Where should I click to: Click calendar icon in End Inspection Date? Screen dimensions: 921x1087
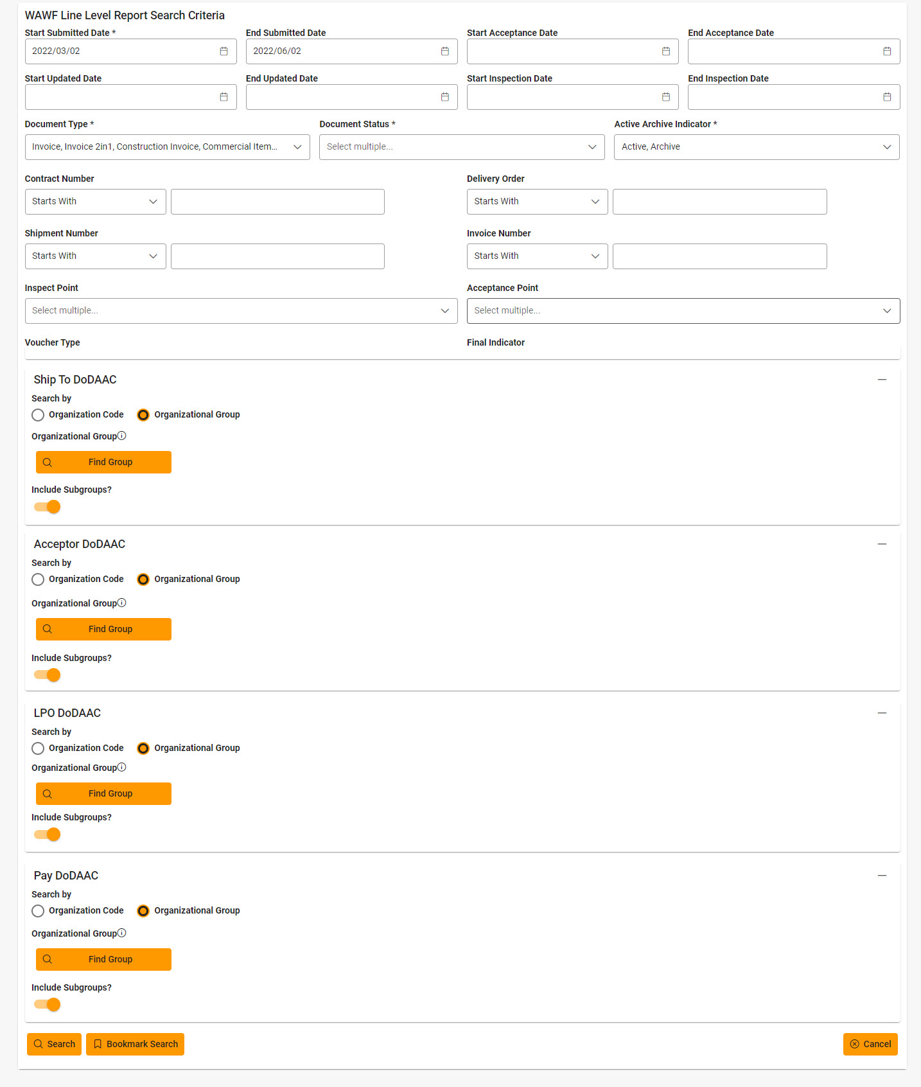point(886,97)
